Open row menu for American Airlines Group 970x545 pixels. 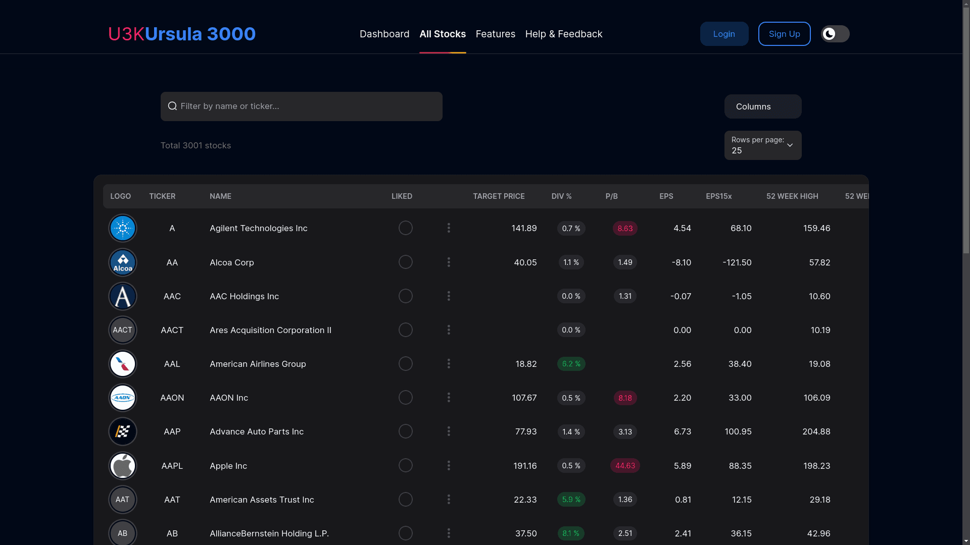[x=449, y=364]
